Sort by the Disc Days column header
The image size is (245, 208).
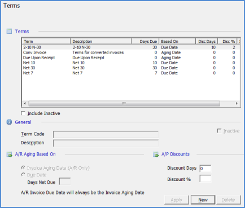click(207, 41)
